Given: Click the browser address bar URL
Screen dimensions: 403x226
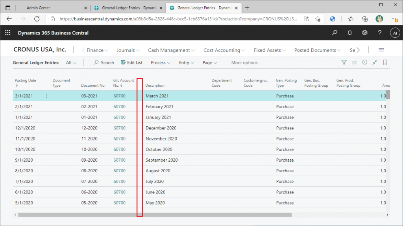Looking at the screenshot, I should tap(178, 19).
